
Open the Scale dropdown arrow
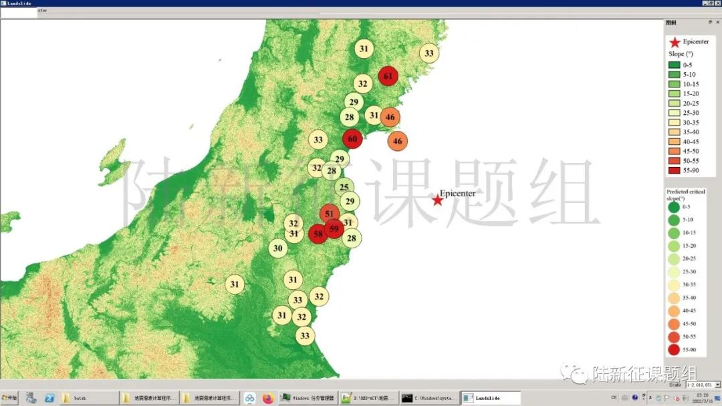[717, 385]
